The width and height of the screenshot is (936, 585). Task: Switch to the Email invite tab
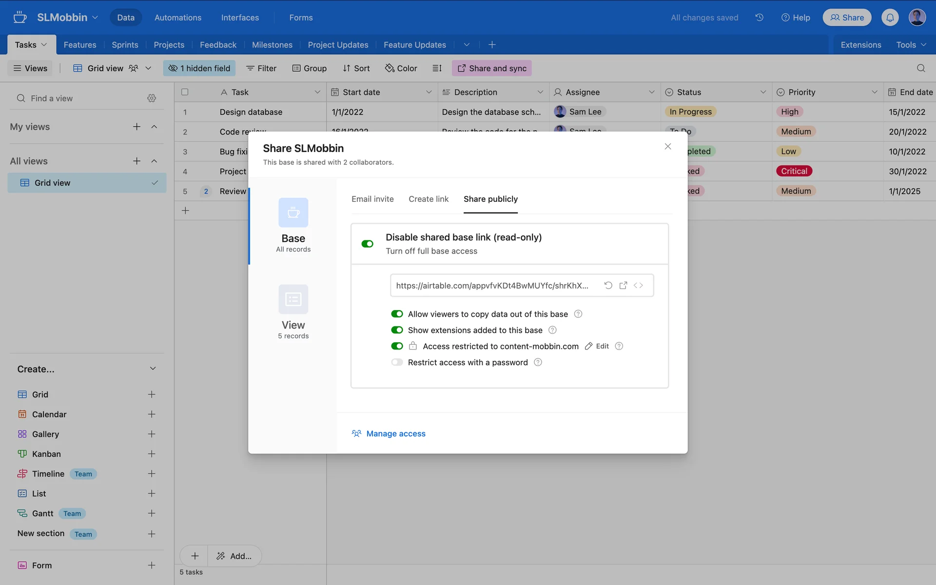tap(372, 199)
